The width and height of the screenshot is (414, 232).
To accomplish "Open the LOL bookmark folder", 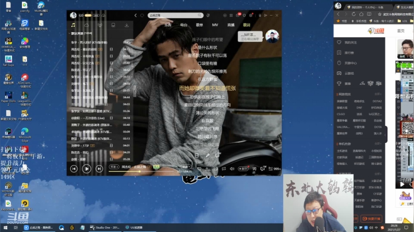I will [x=402, y=21].
